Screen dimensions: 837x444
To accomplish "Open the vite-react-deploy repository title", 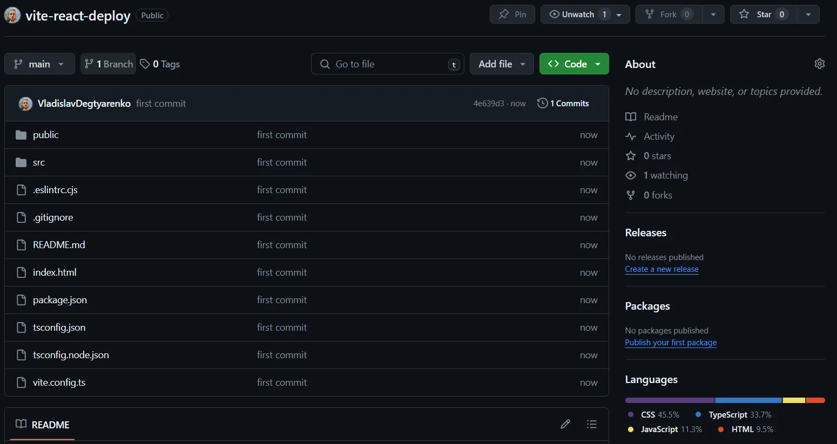I will pyautogui.click(x=78, y=16).
